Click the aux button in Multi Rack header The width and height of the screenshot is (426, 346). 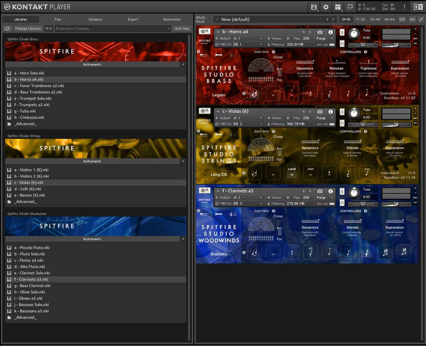pos(412,19)
